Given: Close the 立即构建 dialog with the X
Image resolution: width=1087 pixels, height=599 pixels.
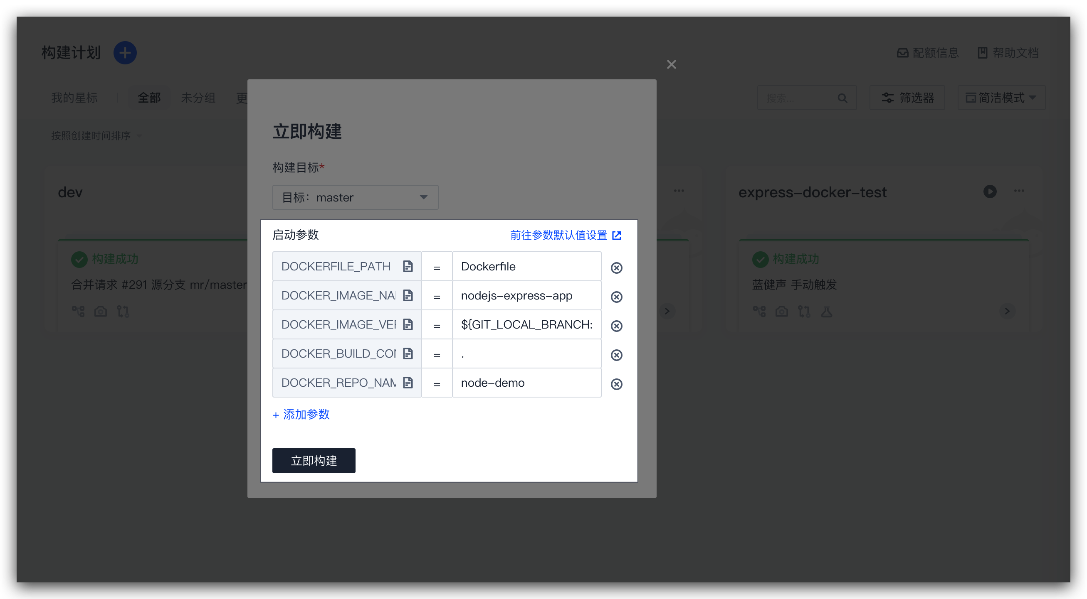Looking at the screenshot, I should [671, 64].
